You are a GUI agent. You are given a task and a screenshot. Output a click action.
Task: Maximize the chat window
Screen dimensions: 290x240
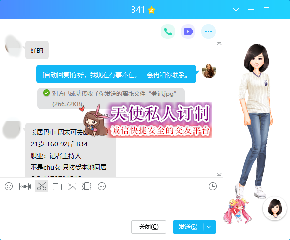tap(266, 10)
